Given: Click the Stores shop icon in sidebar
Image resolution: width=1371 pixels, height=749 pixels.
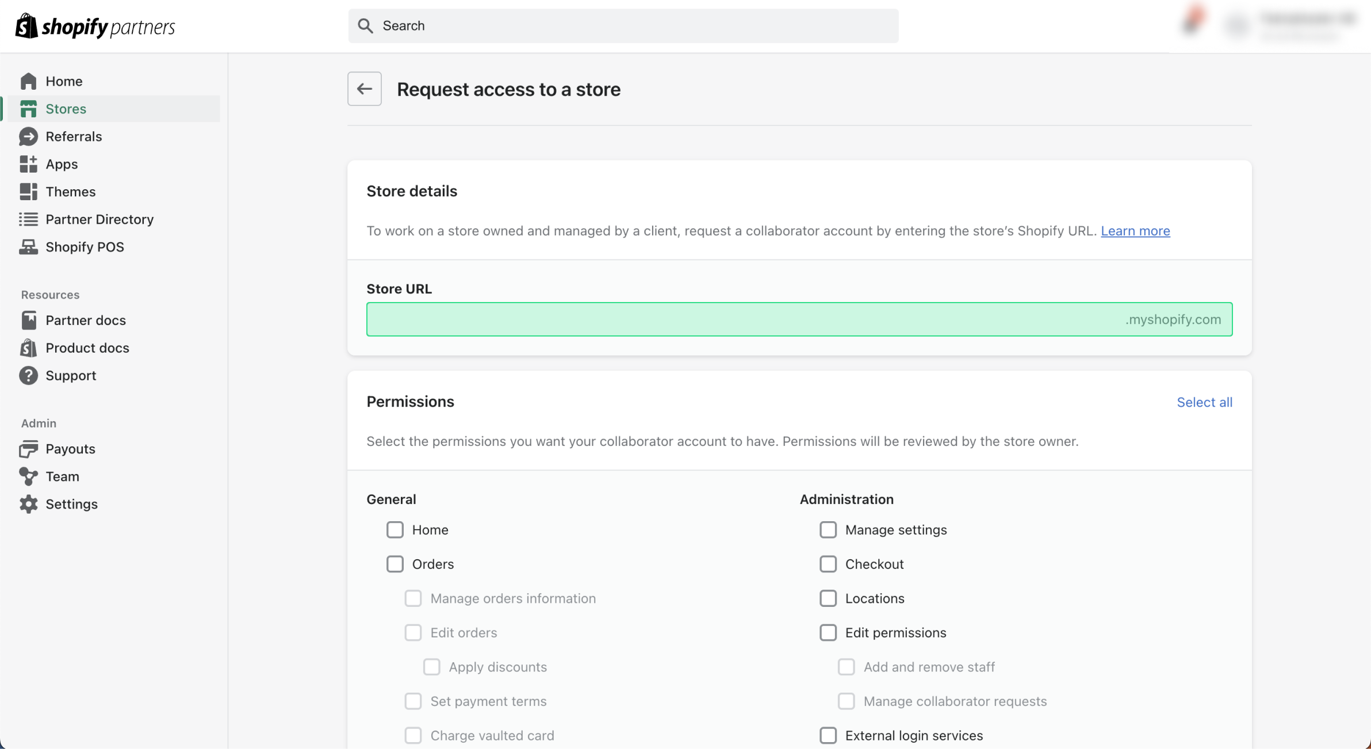Looking at the screenshot, I should [28, 109].
